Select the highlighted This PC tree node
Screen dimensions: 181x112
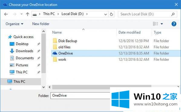[x=21, y=82]
